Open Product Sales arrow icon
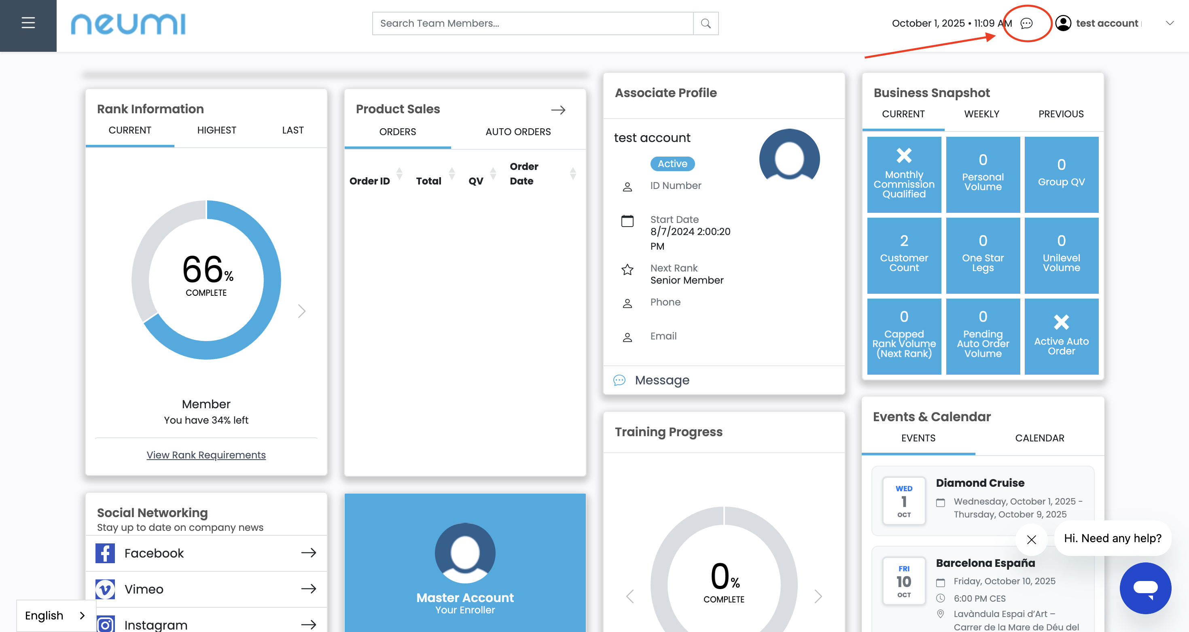Image resolution: width=1189 pixels, height=632 pixels. (558, 110)
